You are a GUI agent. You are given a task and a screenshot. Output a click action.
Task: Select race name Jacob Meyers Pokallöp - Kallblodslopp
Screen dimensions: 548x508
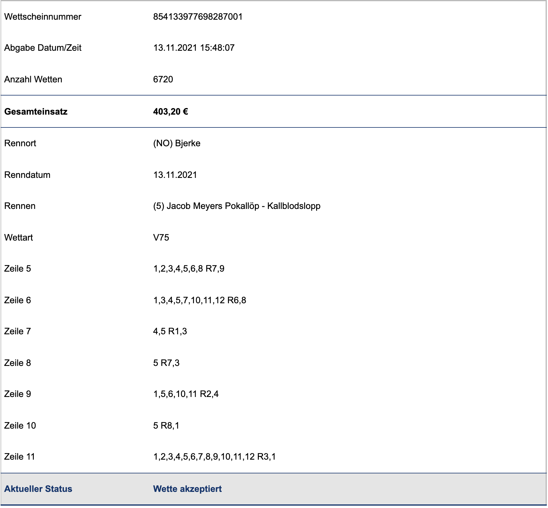click(x=244, y=206)
